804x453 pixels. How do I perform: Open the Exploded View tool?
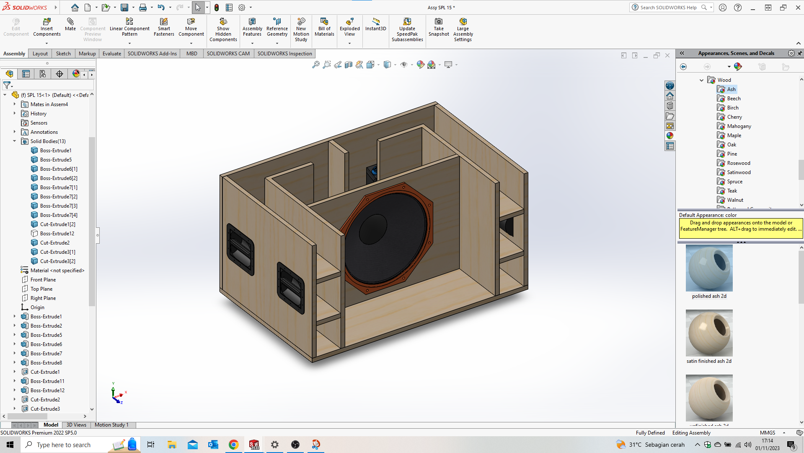pyautogui.click(x=349, y=27)
